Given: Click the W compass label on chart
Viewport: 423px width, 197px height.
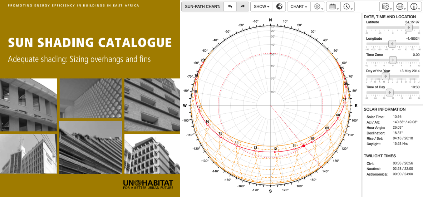Looking at the screenshot, I should pos(185,105).
